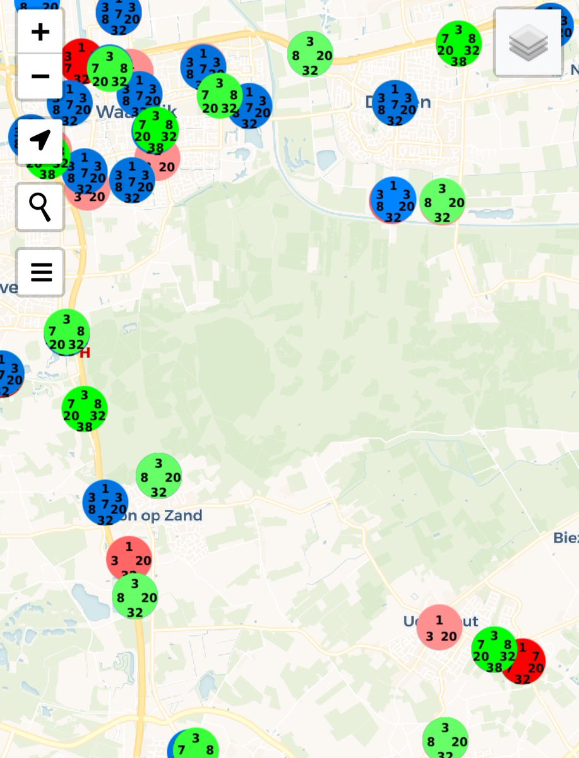Viewport: 579px width, 758px height.
Task: Select the pink cluster labeled 1 3 20 near Udenhout
Action: pos(439,627)
